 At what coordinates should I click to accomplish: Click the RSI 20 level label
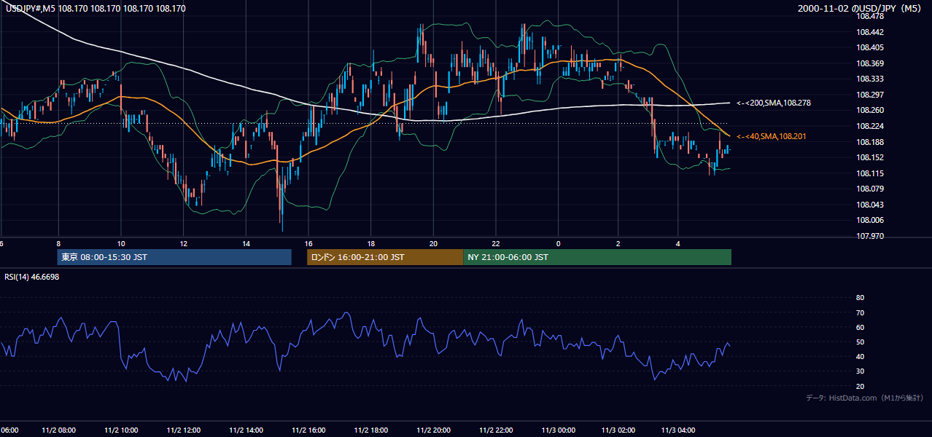(860, 387)
